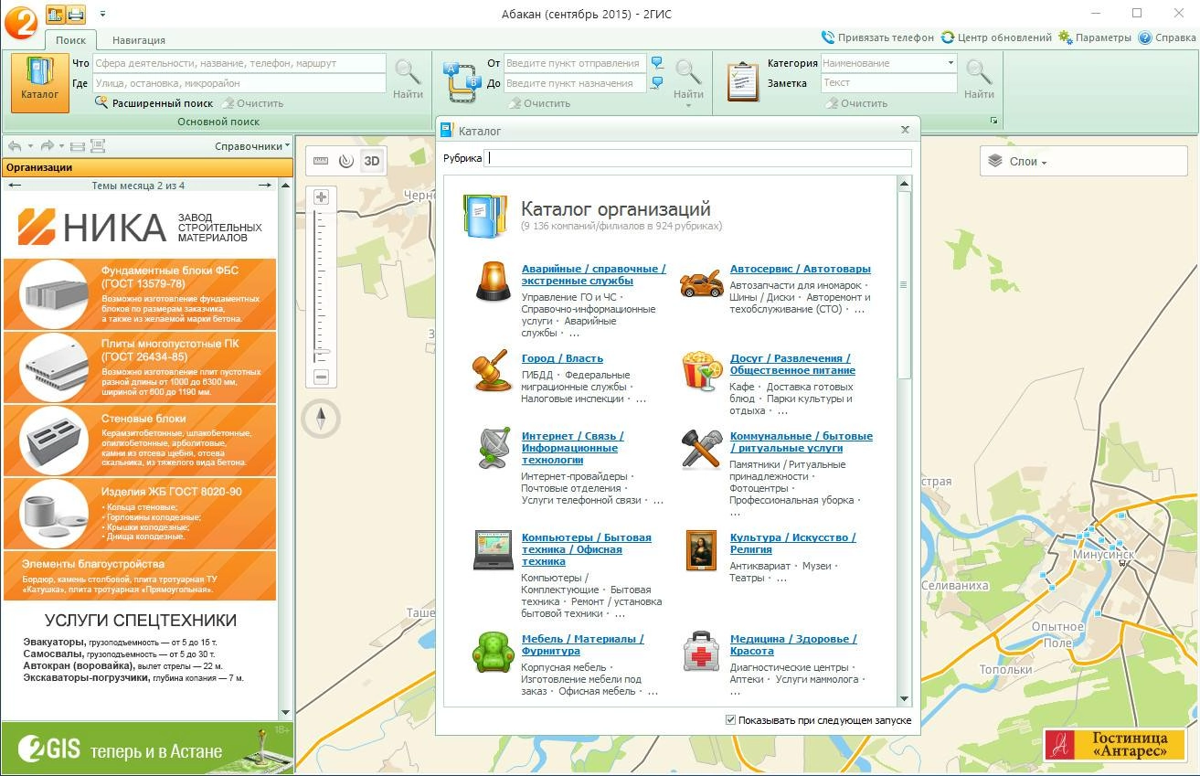Click the Найти magnifier for notes search
Image resolution: width=1200 pixels, height=776 pixels.
pyautogui.click(x=979, y=80)
